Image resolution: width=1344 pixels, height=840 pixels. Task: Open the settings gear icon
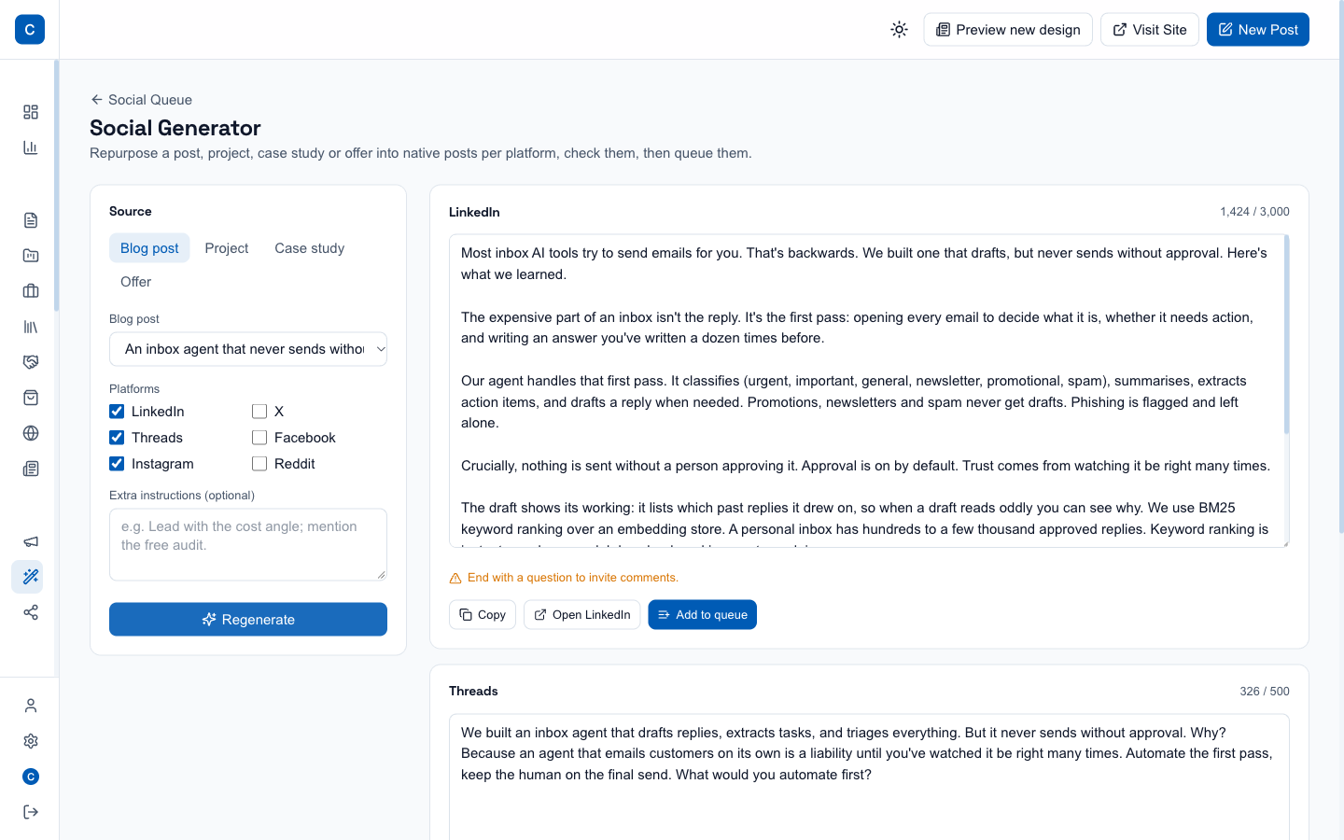point(31,741)
